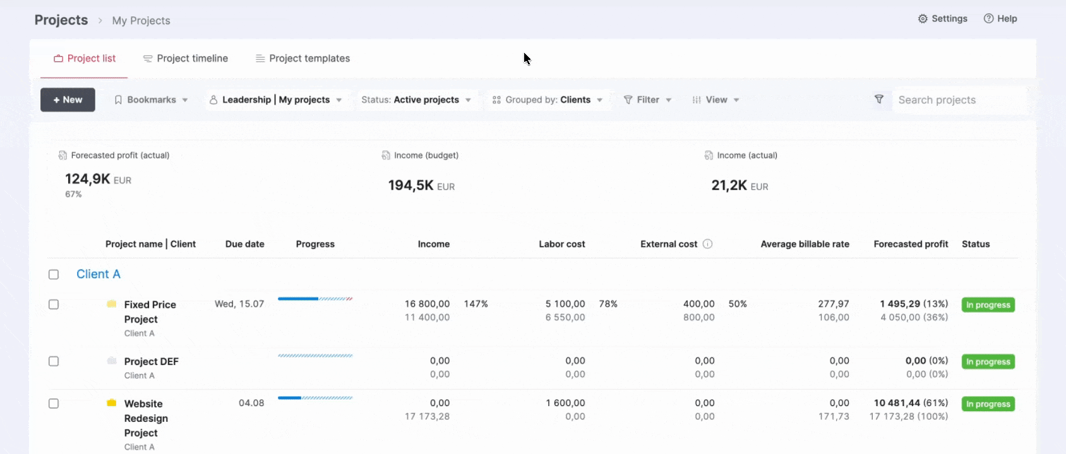Click the Help question mark icon

(x=988, y=19)
